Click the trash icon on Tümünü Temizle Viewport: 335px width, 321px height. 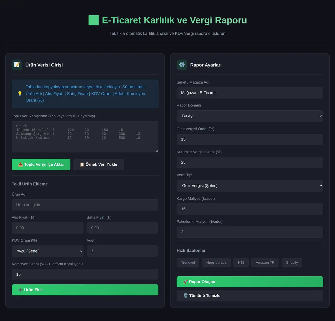point(186,296)
